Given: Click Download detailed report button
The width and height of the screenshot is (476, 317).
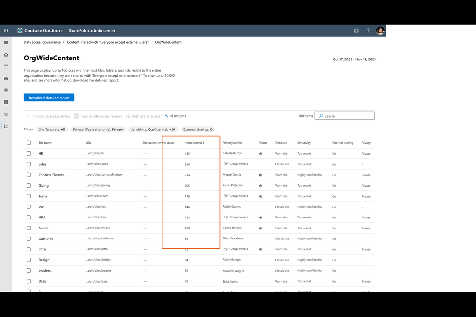Looking at the screenshot, I should point(49,98).
